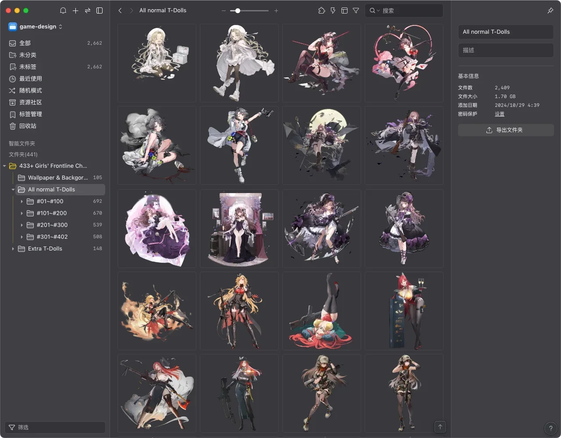Select the girl with storage chest thumbnail
Screen dimensions: 561x438
pos(157,63)
